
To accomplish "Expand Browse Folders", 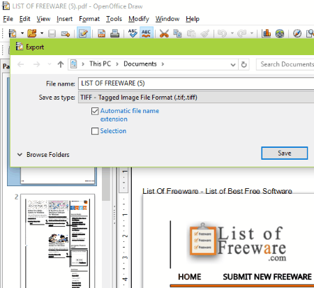I will coord(43,155).
